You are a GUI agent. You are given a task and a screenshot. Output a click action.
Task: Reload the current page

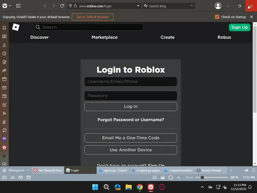[62, 6]
